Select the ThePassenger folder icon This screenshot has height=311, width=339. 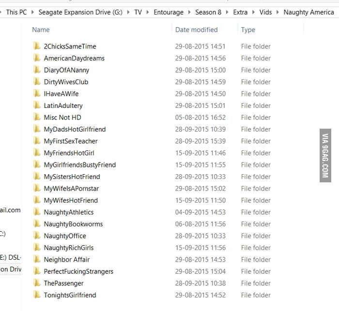click(37, 283)
